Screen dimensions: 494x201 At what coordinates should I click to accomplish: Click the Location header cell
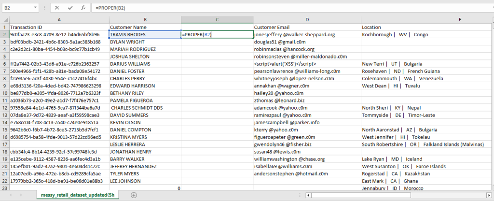pos(425,27)
